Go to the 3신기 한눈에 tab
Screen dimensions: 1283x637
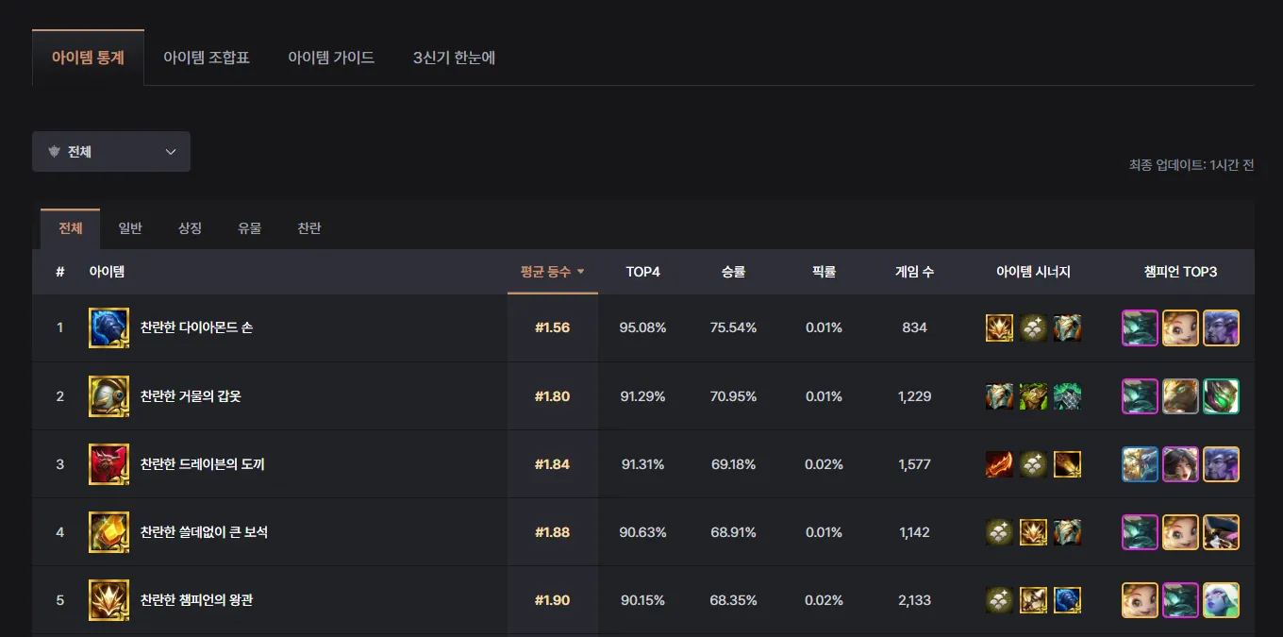pos(454,58)
